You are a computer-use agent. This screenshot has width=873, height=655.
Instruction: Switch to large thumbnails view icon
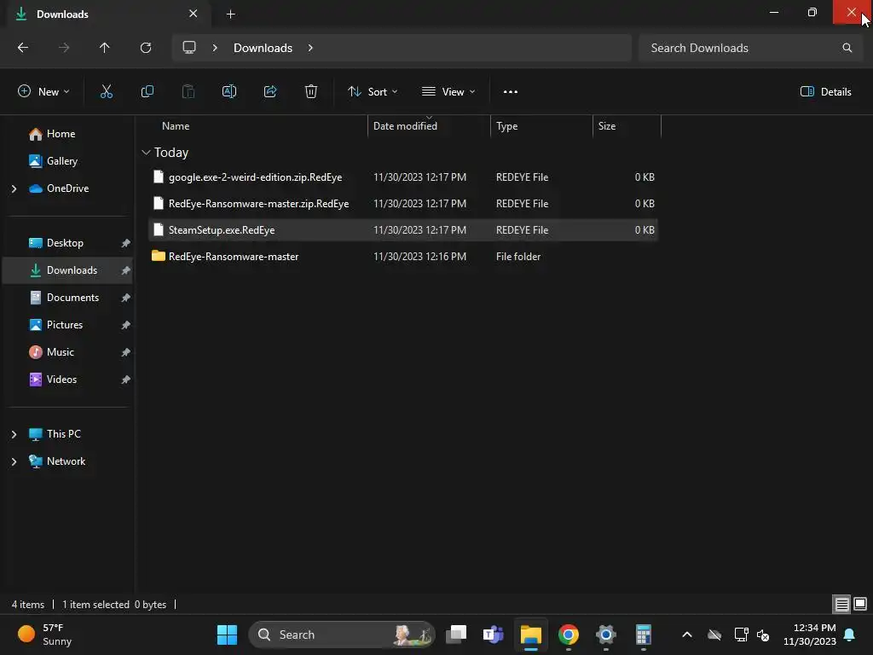(860, 605)
